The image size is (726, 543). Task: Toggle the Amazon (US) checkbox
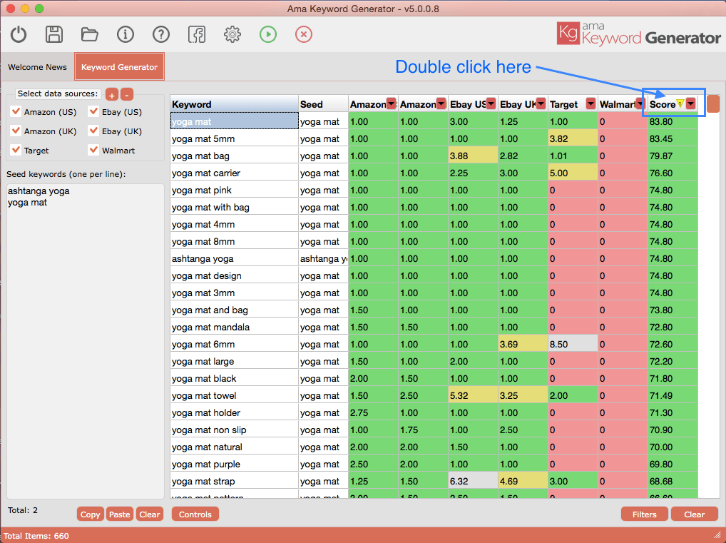tap(16, 111)
